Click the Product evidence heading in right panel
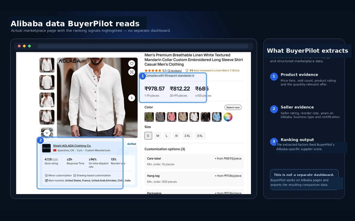 point(299,75)
